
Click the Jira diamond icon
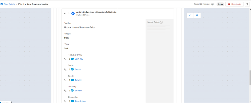point(73,14)
